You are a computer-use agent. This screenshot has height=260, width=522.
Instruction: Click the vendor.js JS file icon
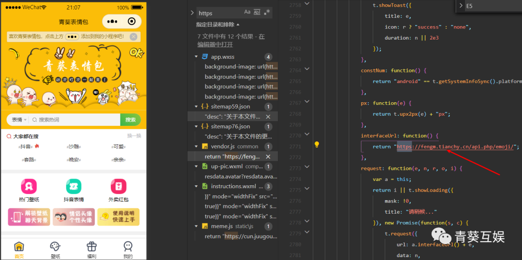[205, 147]
